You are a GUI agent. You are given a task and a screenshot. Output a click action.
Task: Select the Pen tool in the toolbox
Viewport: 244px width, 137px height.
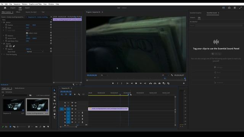[55, 107]
